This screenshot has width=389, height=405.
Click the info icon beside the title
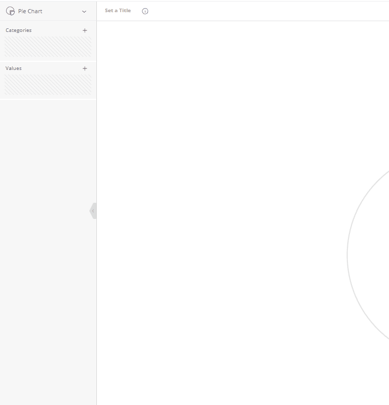(x=145, y=11)
